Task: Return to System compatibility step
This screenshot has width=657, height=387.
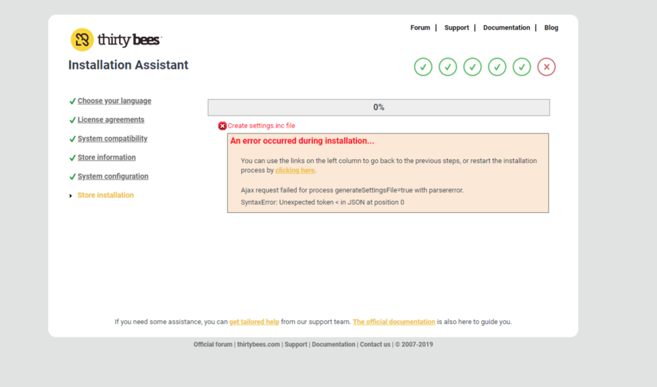Action: [x=112, y=139]
